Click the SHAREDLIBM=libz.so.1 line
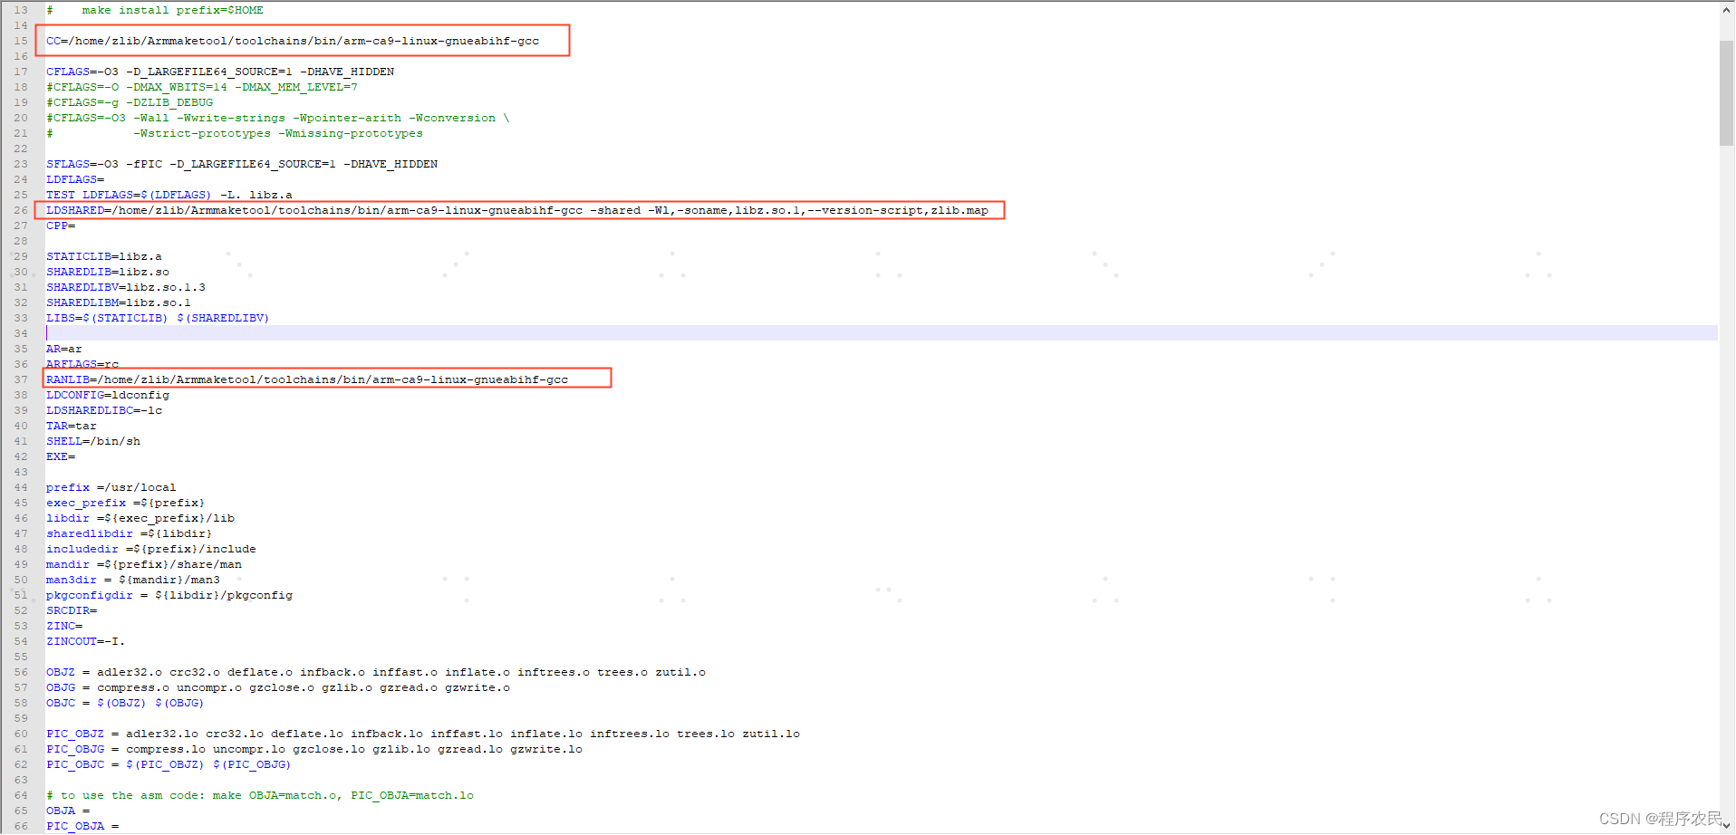Screen dimensions: 1736x835 [x=119, y=302]
